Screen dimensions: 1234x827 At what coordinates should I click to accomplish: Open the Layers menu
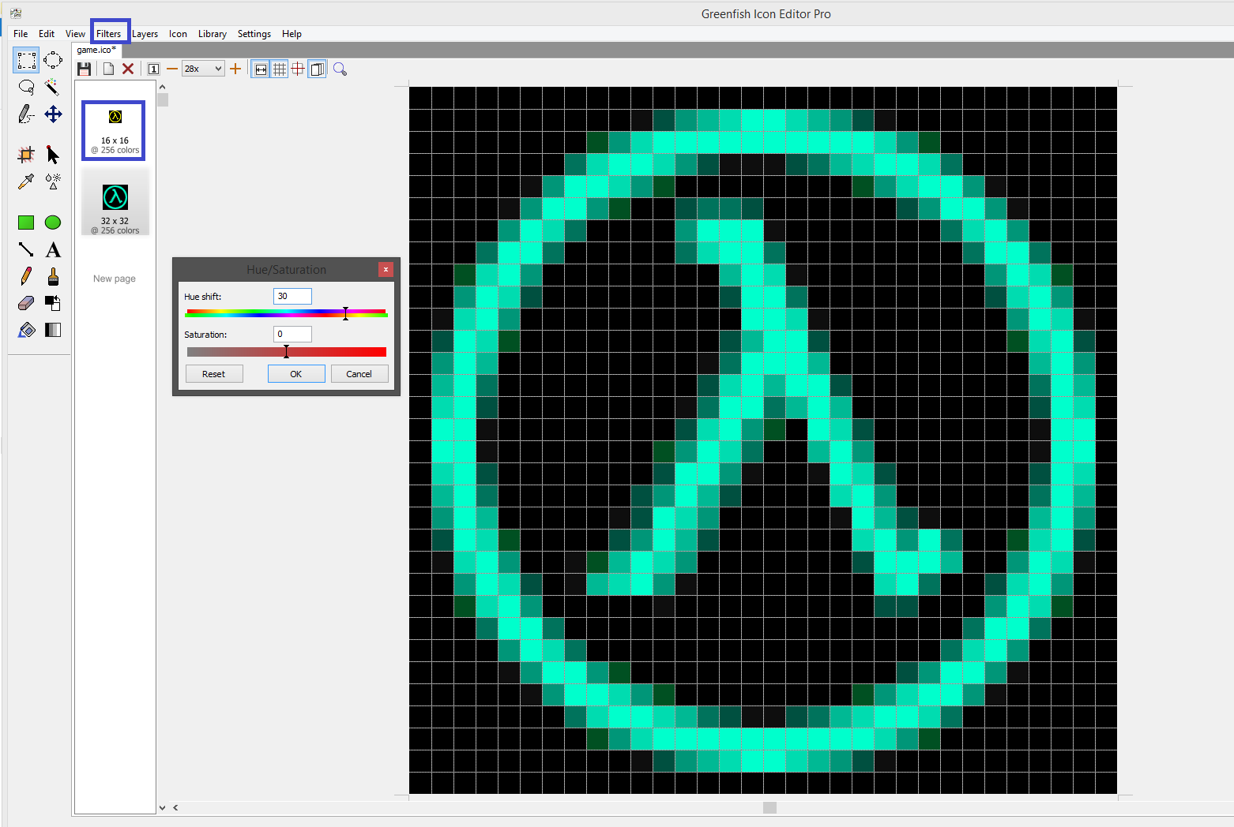(145, 34)
